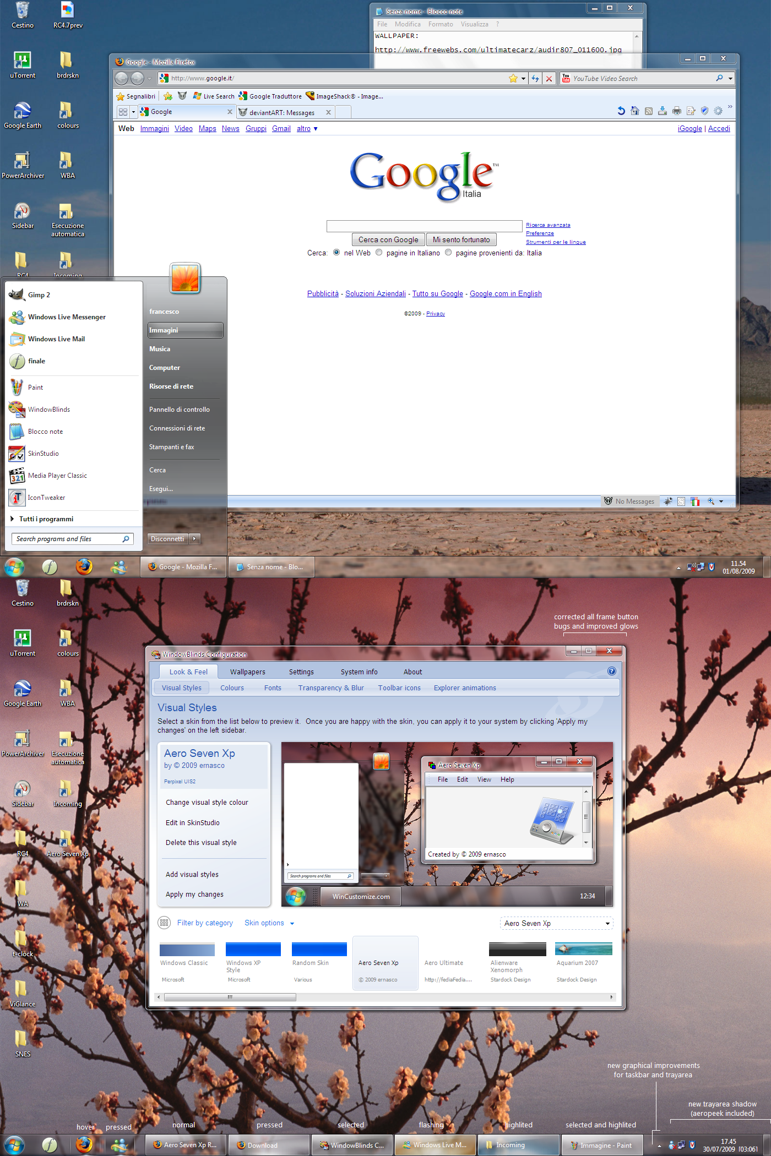Open the search engine dropdown beside YouTube search
This screenshot has width=771, height=1156.
click(731, 79)
